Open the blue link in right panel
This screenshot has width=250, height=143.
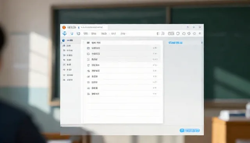(175, 43)
